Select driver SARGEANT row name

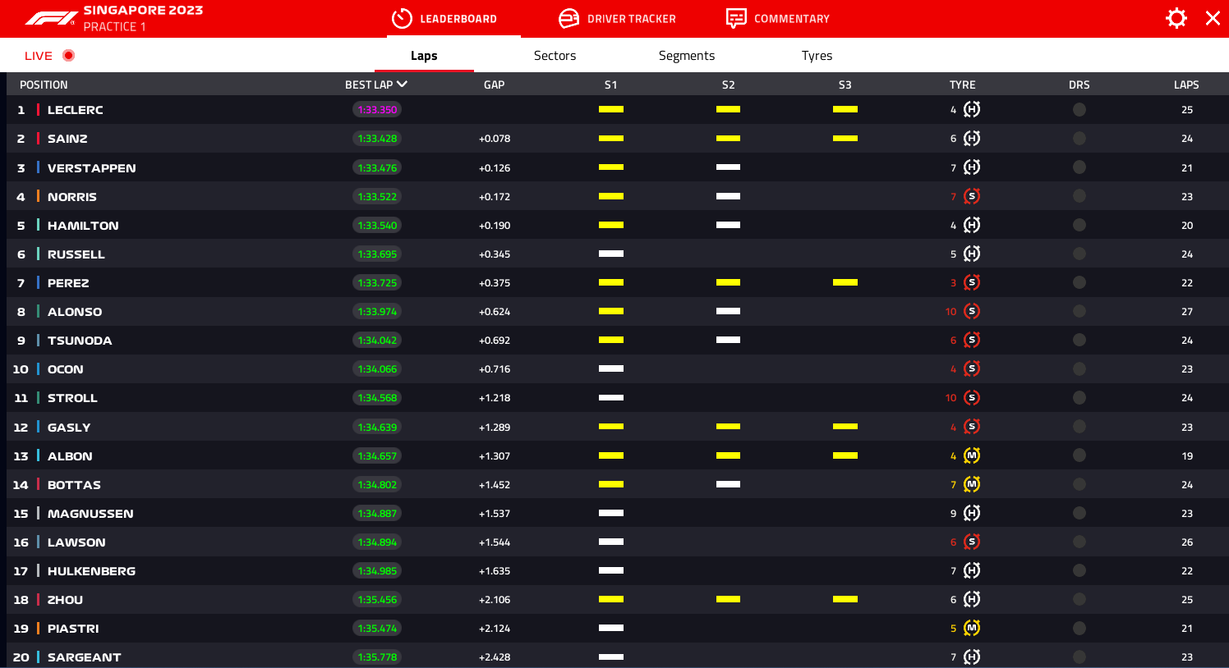point(85,657)
